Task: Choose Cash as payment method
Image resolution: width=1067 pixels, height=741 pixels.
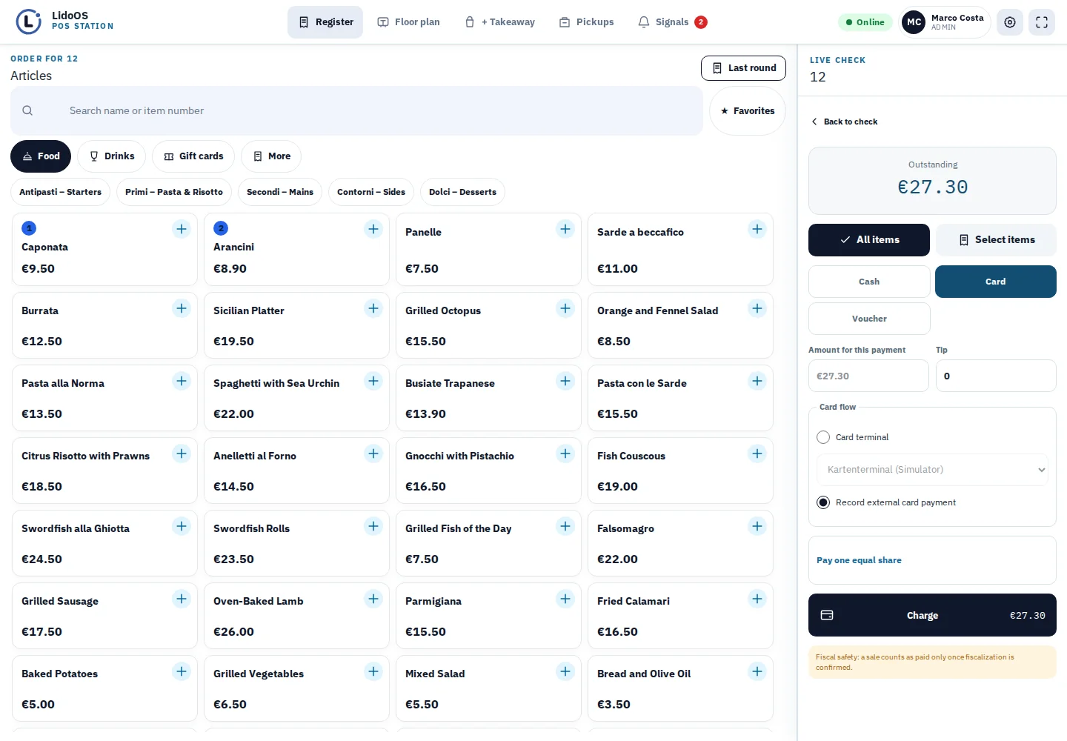Action: tap(869, 282)
